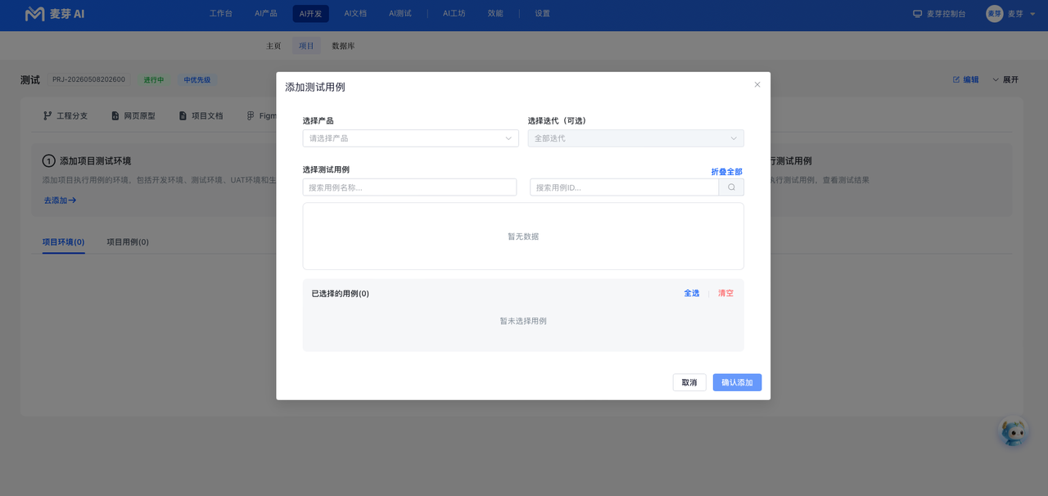This screenshot has width=1048, height=496.
Task: Switch to the 数据库 sub-tab
Action: 343,46
